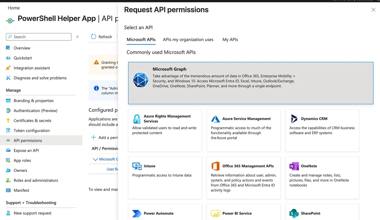The height and width of the screenshot is (220, 380).
Task: Focus the sidebar Search field
Action: (x=39, y=37)
